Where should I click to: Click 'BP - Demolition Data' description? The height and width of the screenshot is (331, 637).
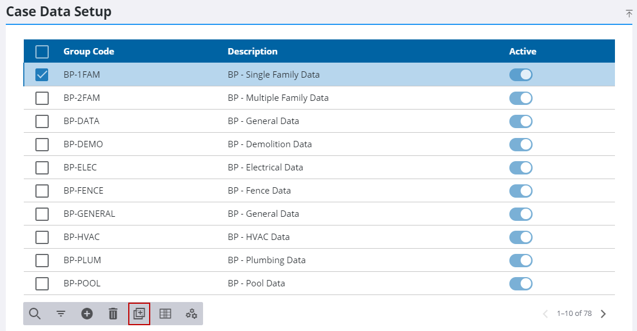270,144
